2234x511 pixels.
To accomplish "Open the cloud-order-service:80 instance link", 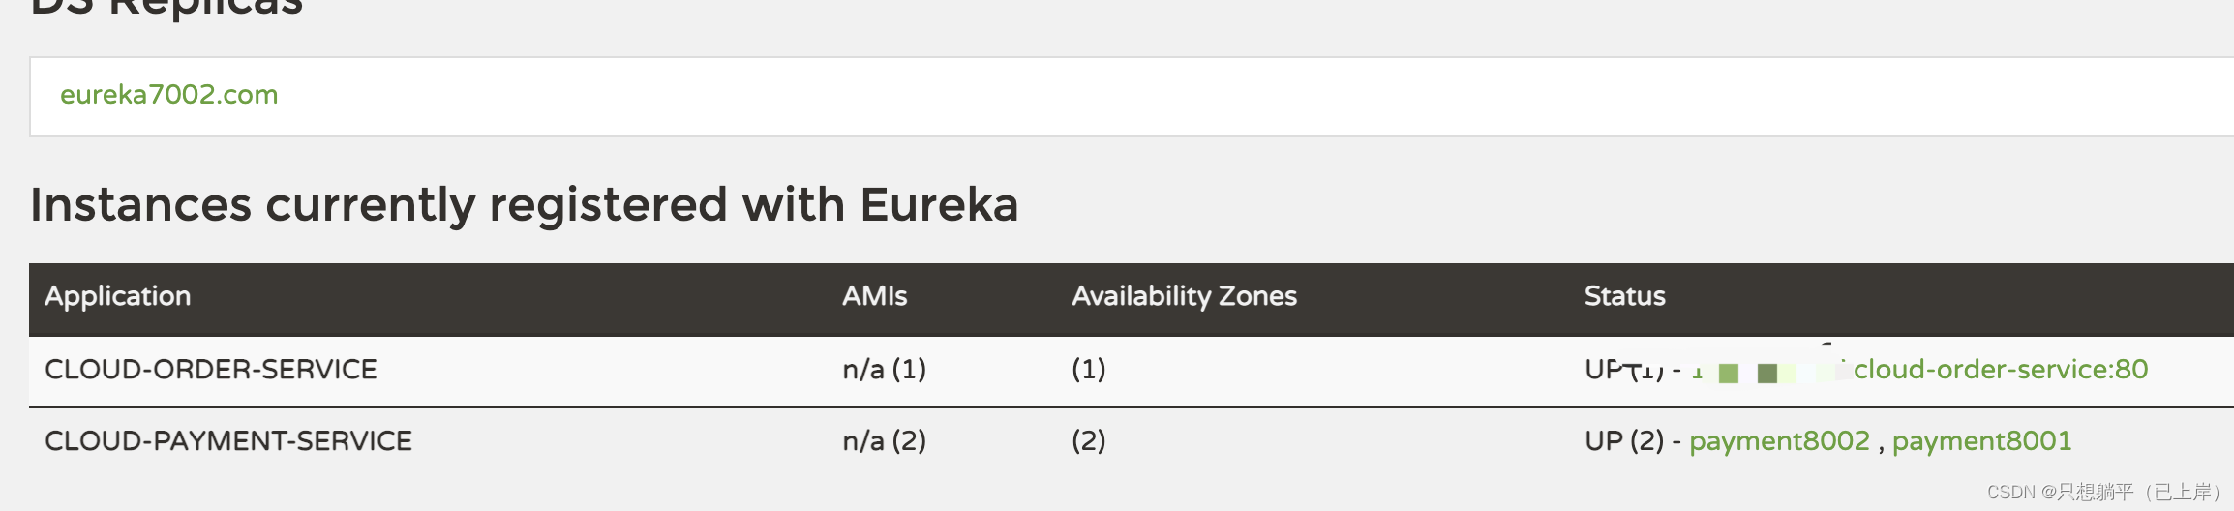I will click(x=2001, y=369).
